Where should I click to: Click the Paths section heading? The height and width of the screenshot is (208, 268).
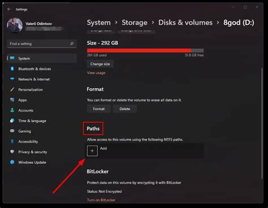pos(93,128)
